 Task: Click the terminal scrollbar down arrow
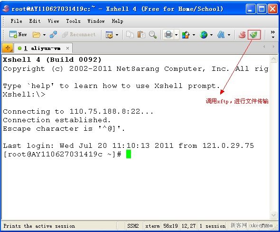pyautogui.click(x=273, y=215)
